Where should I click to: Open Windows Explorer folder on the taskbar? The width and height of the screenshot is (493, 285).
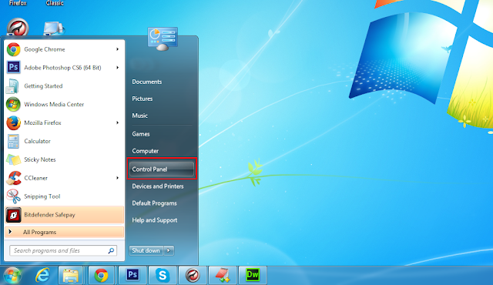[x=71, y=275]
